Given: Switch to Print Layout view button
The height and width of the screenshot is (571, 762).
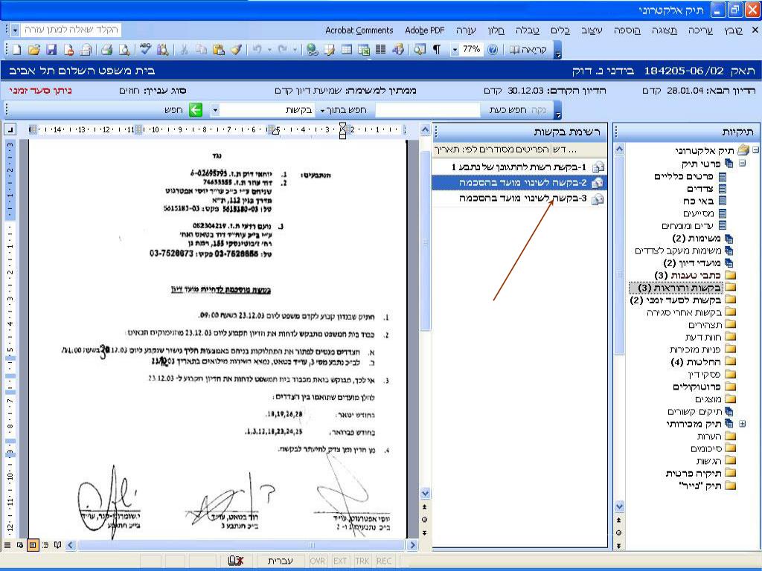Looking at the screenshot, I should (33, 545).
